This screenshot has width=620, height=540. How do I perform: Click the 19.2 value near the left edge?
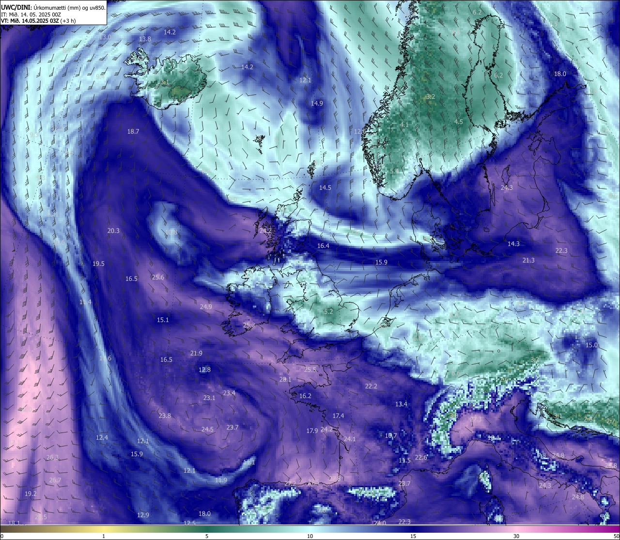[30, 494]
